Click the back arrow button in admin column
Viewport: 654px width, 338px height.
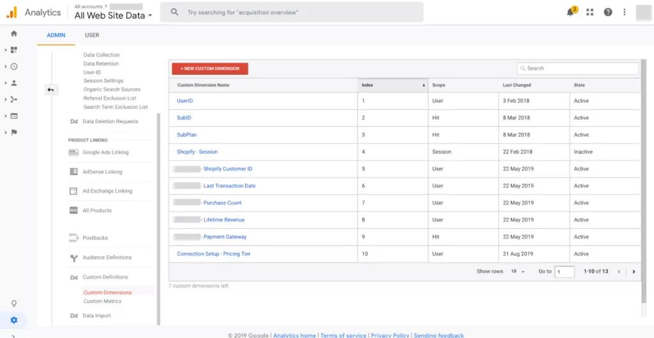coord(50,90)
